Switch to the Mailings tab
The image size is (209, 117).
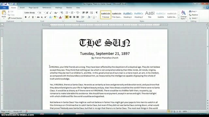pyautogui.click(x=59, y=8)
